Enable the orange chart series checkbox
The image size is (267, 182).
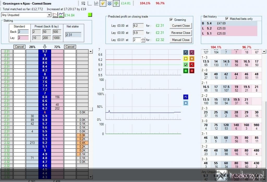click(x=192, y=59)
